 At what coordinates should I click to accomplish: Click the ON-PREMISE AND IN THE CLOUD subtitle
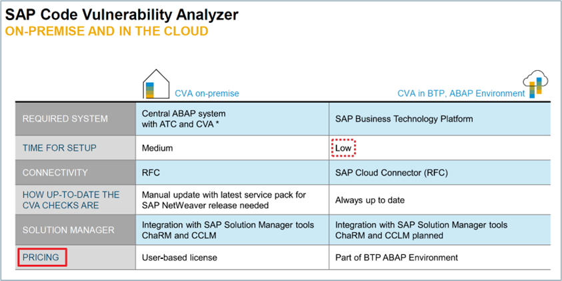[106, 31]
